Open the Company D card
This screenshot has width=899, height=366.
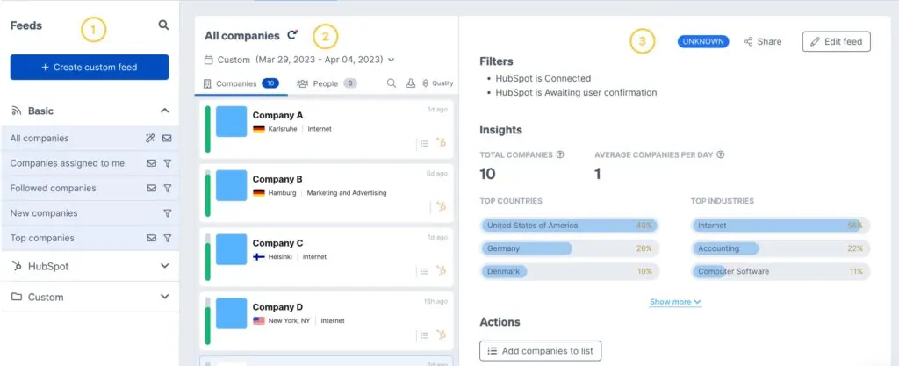click(327, 321)
